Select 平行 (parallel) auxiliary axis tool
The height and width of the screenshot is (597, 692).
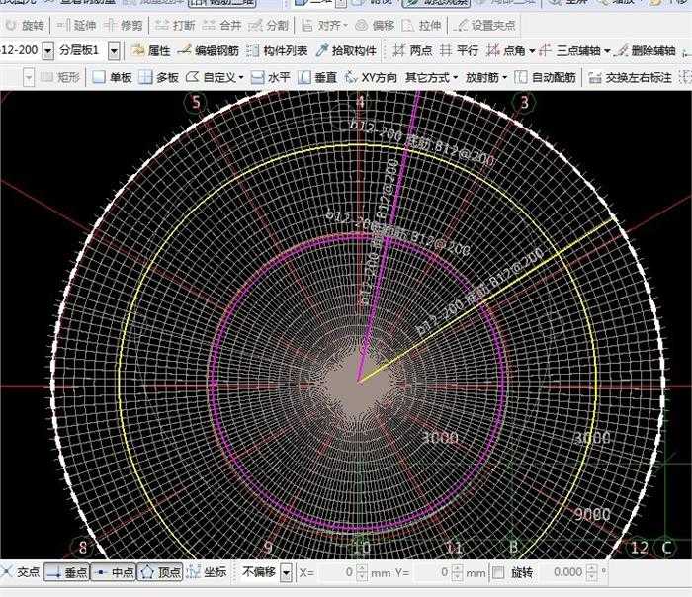coord(459,51)
